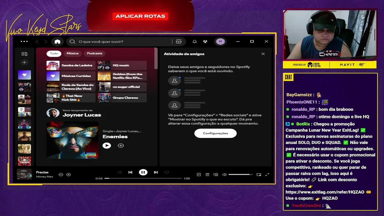Screen dimensions: 384x216
Task: Open Grupo Clareou shortcut
Action: (122, 98)
